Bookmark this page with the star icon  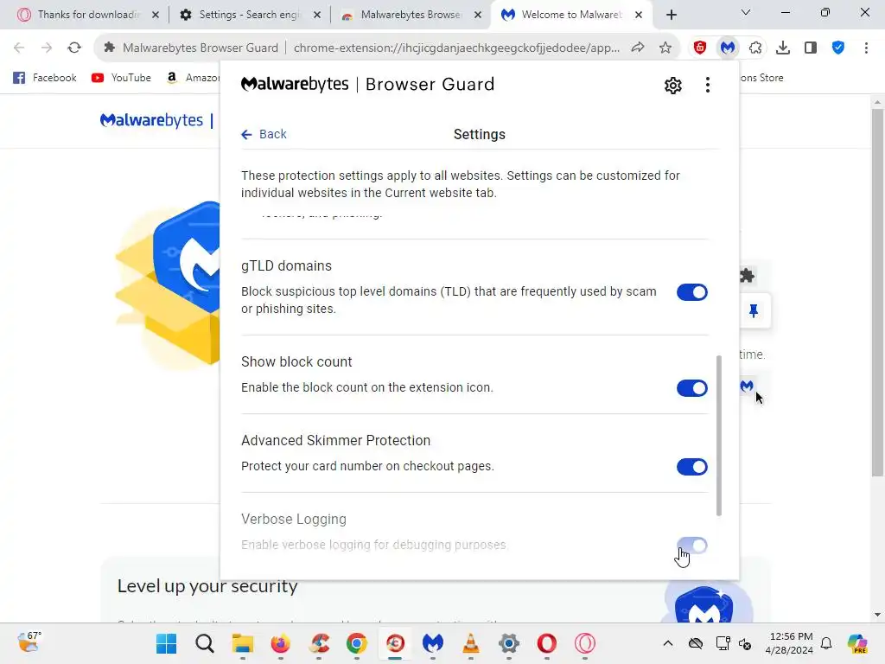665,48
